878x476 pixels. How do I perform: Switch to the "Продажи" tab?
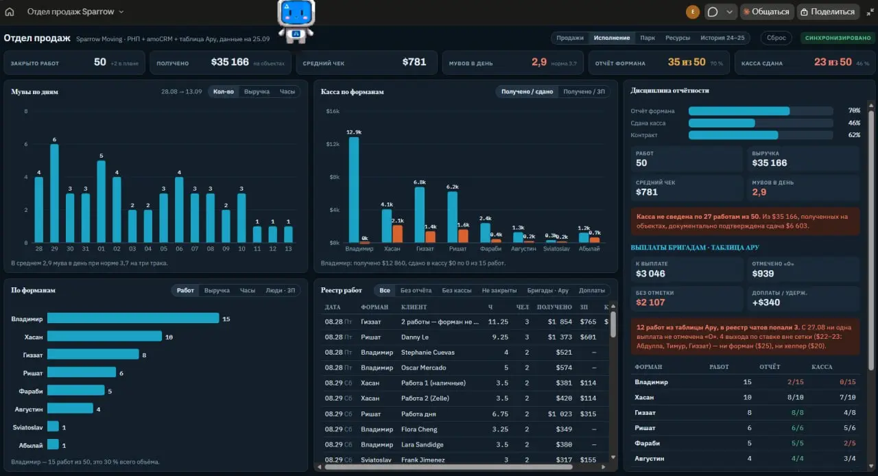[570, 38]
